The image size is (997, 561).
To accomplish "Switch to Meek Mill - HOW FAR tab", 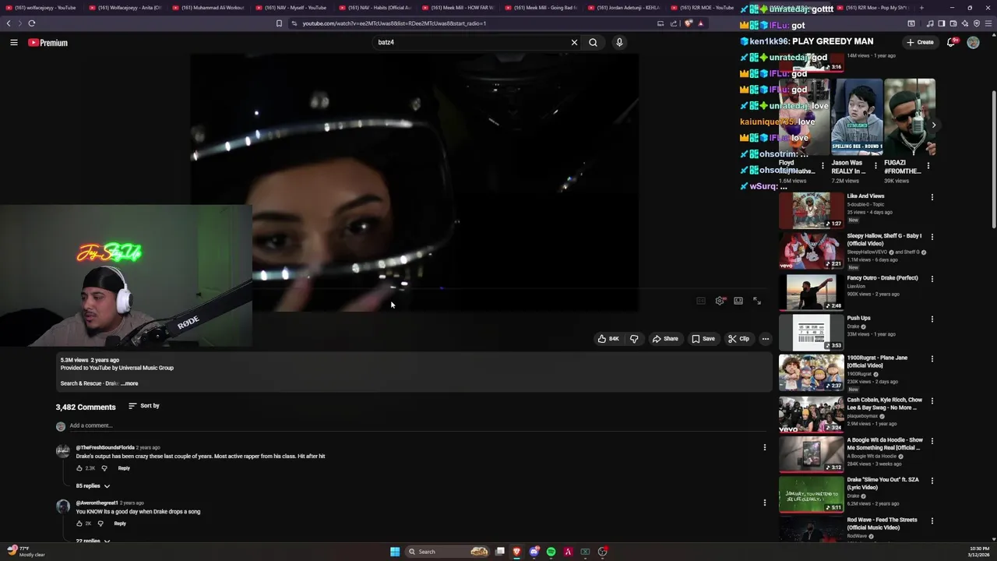I will [460, 8].
